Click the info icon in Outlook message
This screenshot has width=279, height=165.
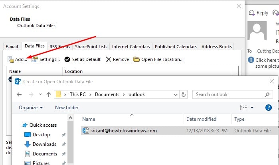point(251,60)
